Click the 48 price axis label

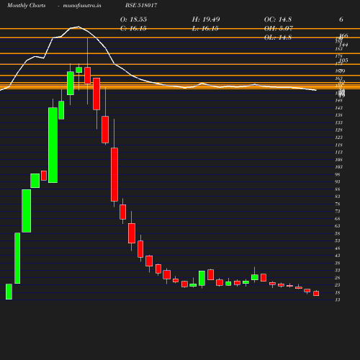point(338,248)
